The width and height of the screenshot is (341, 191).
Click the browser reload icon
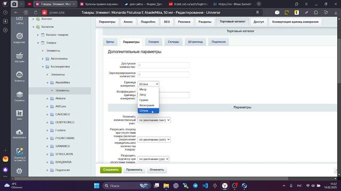[x=36, y=13]
